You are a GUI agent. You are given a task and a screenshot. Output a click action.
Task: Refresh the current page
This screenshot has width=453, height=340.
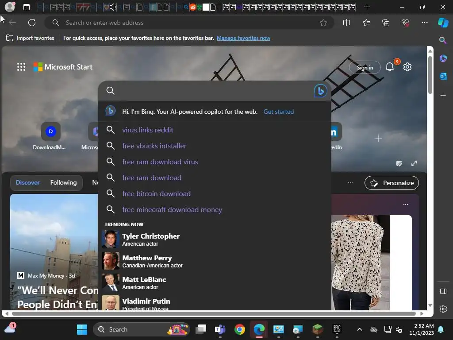click(32, 23)
